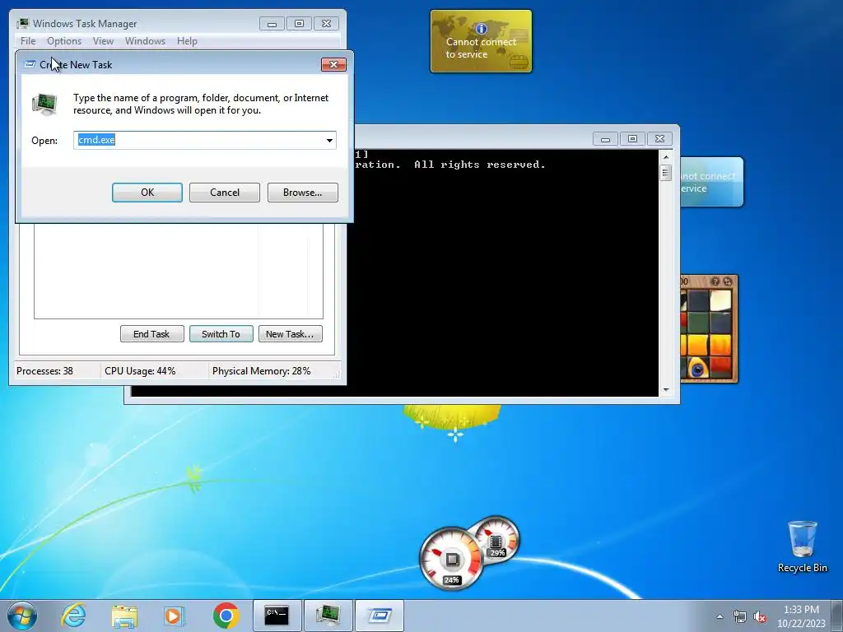This screenshot has width=843, height=632.
Task: Open the Windows menu in Task Manager
Action: coord(145,41)
